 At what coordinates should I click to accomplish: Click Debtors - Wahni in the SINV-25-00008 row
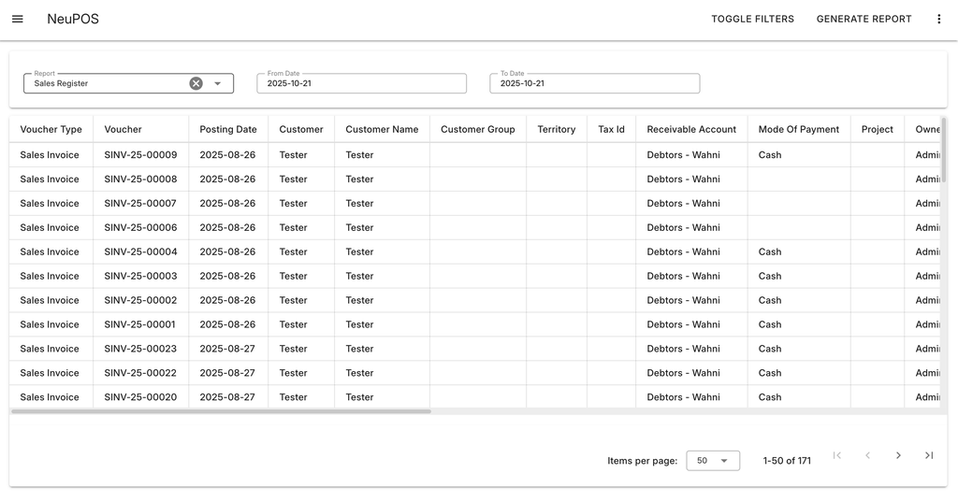(683, 179)
